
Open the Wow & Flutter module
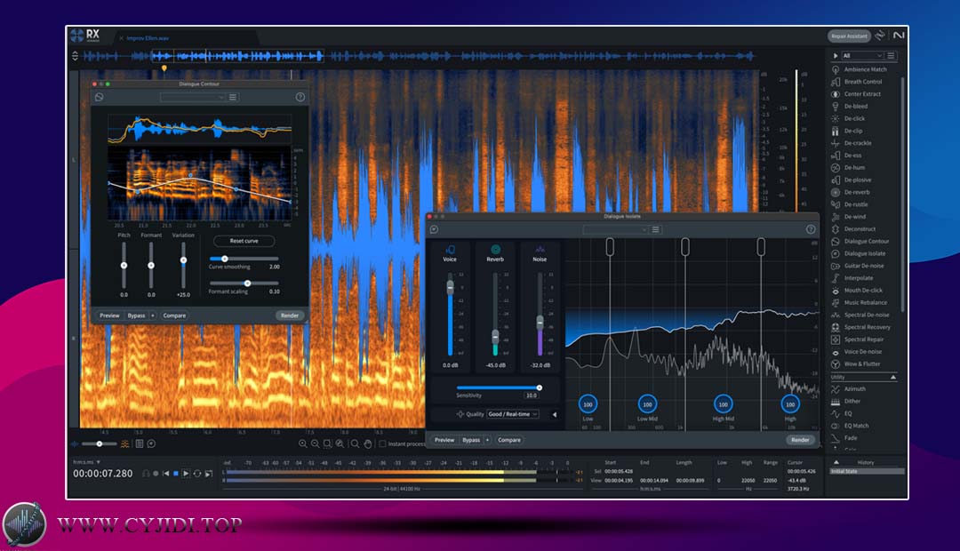coord(856,363)
